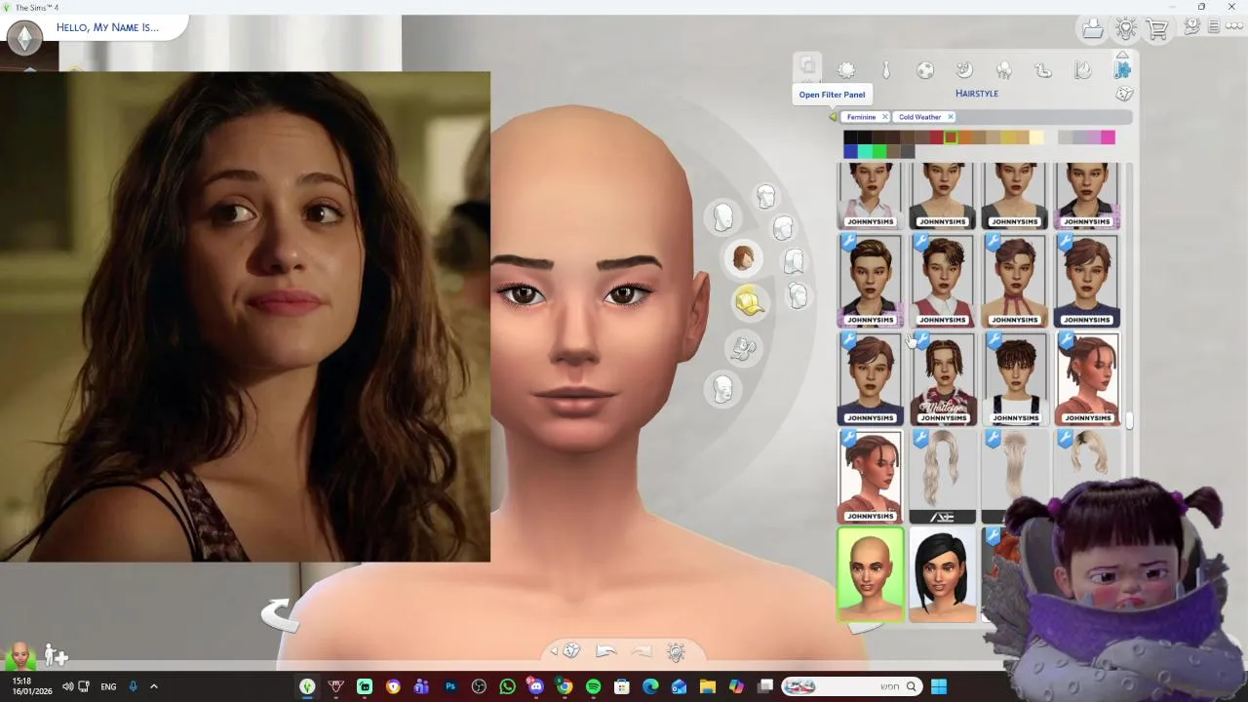Click the randomize dice icon

point(1124,94)
